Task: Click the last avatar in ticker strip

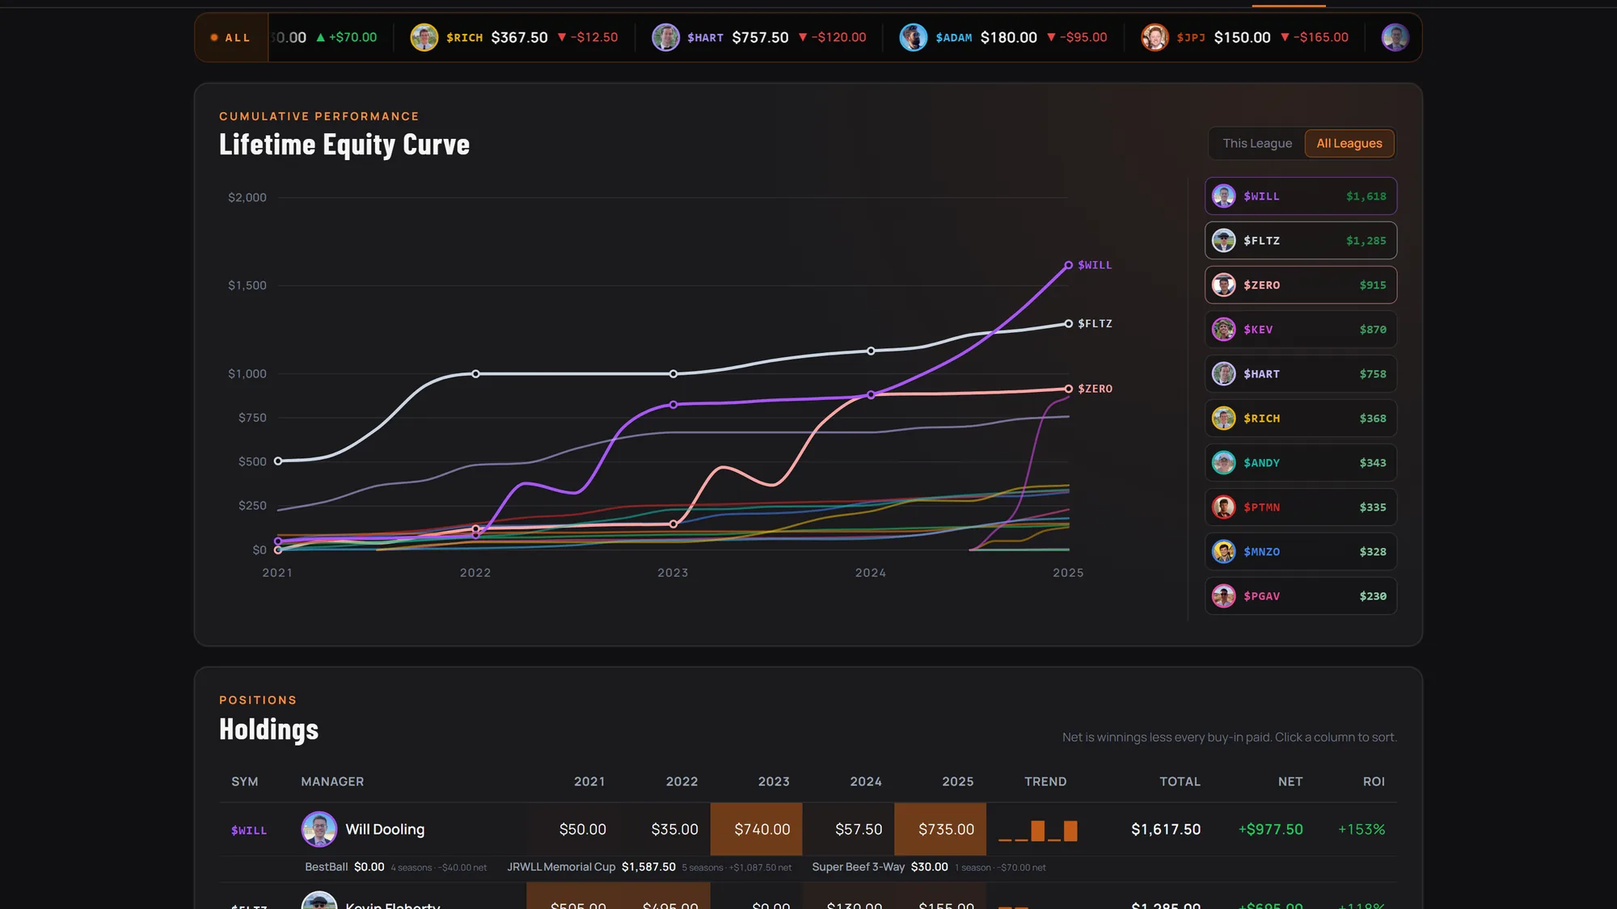Action: pyautogui.click(x=1395, y=37)
